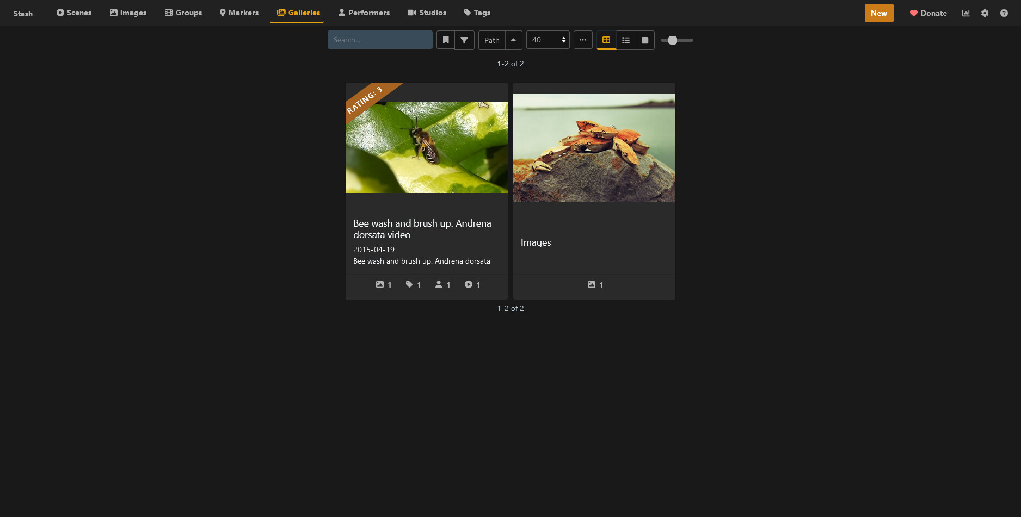Show scenes count on bee gallery
The image size is (1021, 517).
[472, 284]
